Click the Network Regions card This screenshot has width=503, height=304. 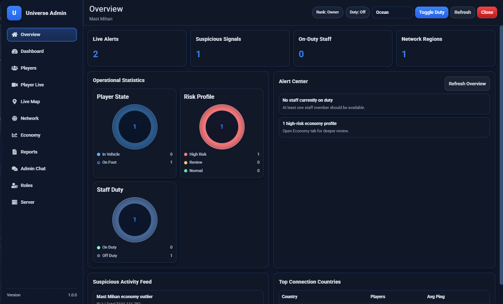pyautogui.click(x=445, y=48)
